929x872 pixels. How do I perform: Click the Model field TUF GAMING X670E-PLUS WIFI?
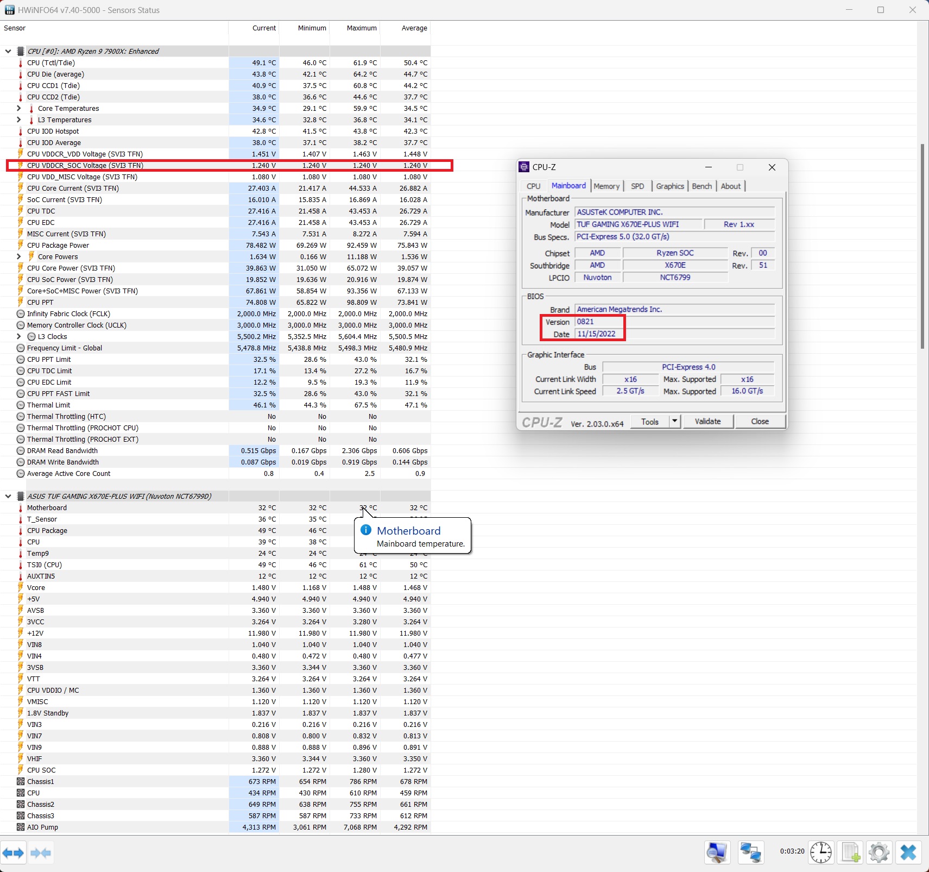pyautogui.click(x=638, y=224)
